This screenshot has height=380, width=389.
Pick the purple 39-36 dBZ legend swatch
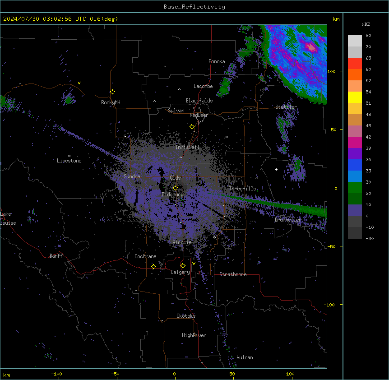355,154
